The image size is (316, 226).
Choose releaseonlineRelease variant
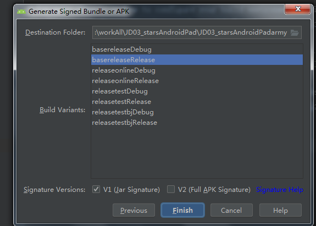197,81
